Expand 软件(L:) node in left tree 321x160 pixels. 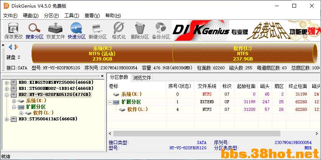point(21,113)
